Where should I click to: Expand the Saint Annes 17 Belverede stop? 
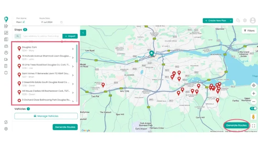[73, 75]
